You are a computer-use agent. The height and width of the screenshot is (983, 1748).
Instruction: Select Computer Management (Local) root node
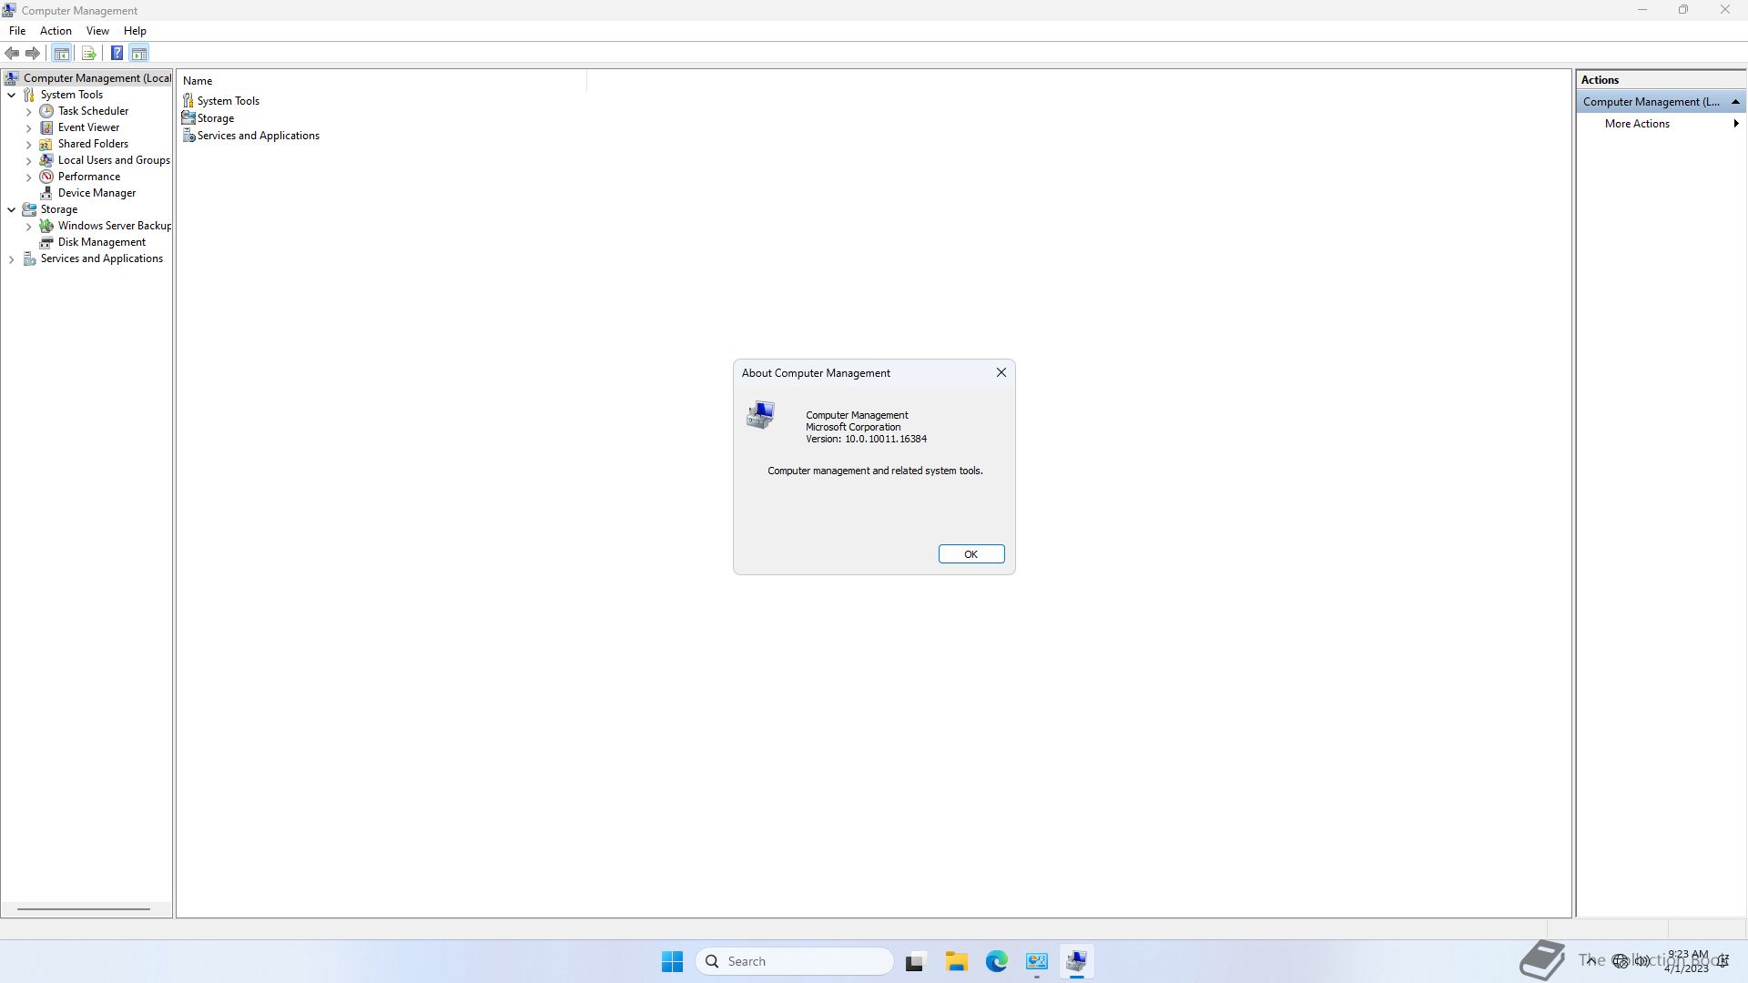click(x=97, y=78)
